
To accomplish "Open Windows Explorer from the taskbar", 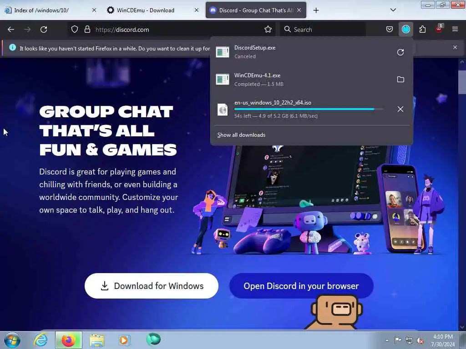I will 97,340.
